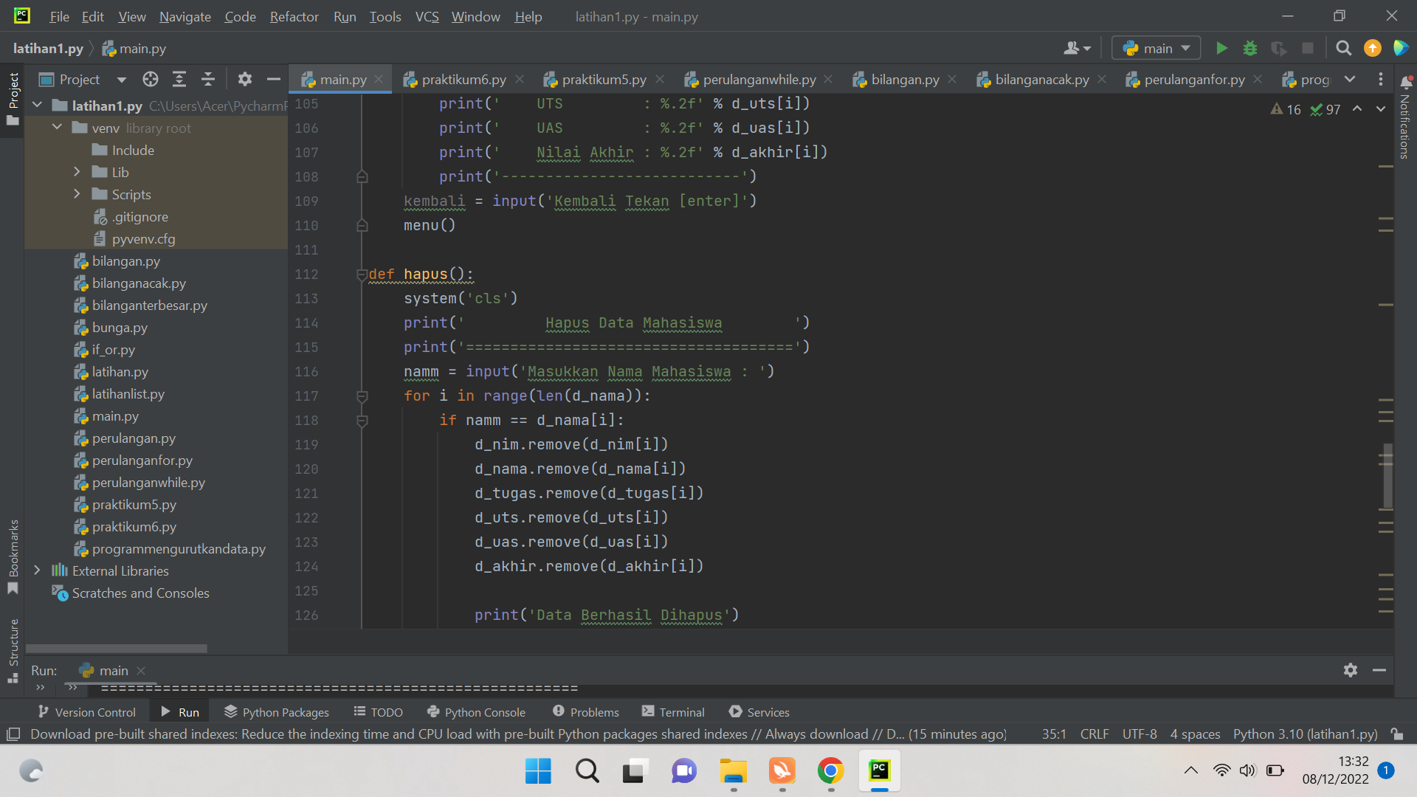
Task: Click the editor vertical scrollbar thumb
Action: click(1388, 476)
